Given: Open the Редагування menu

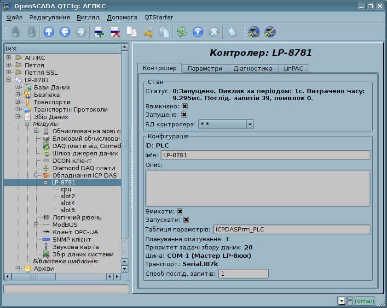Looking at the screenshot, I should tap(49, 17).
